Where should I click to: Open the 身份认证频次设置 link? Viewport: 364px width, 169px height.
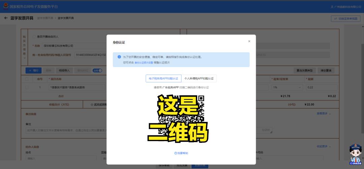(144, 62)
